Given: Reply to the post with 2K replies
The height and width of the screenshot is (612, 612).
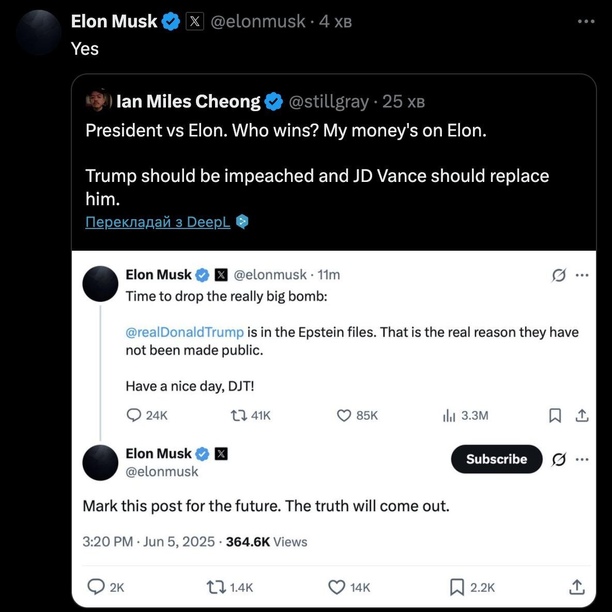Looking at the screenshot, I should 96,587.
